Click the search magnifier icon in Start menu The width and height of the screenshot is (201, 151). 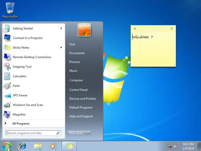(x=58, y=133)
